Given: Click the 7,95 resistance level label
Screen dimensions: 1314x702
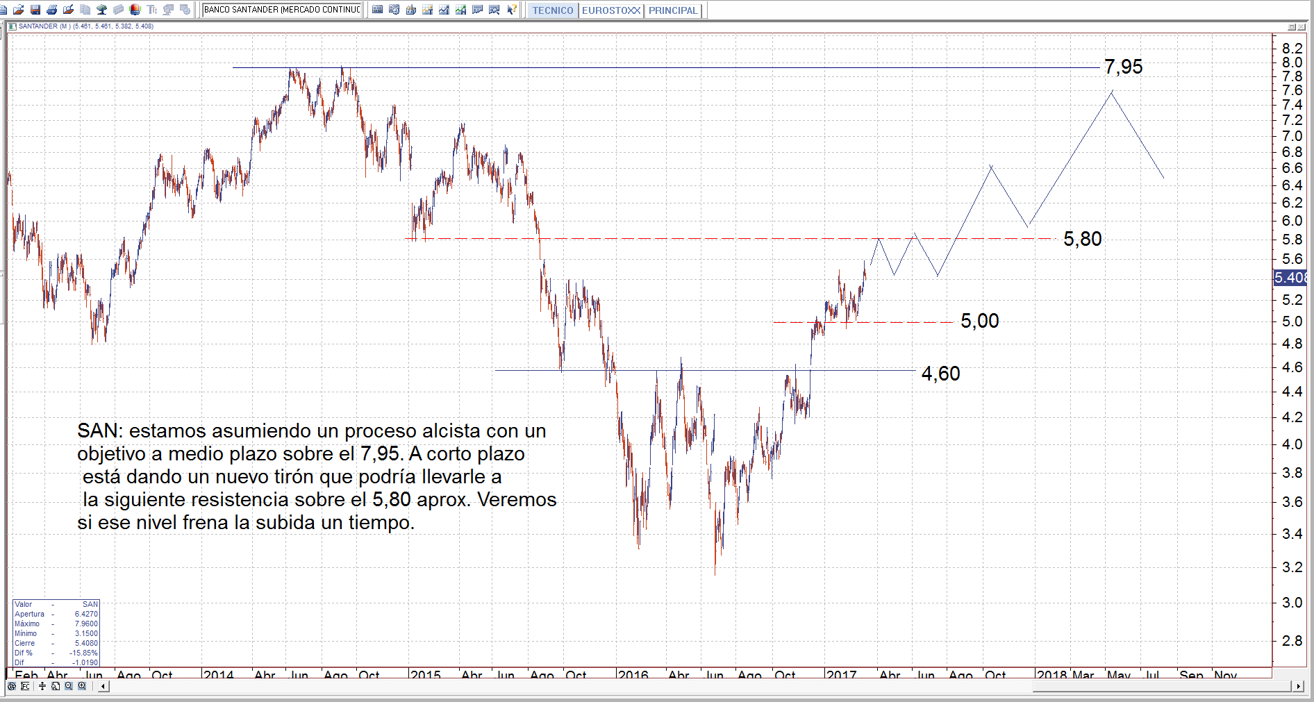Looking at the screenshot, I should click(1123, 67).
